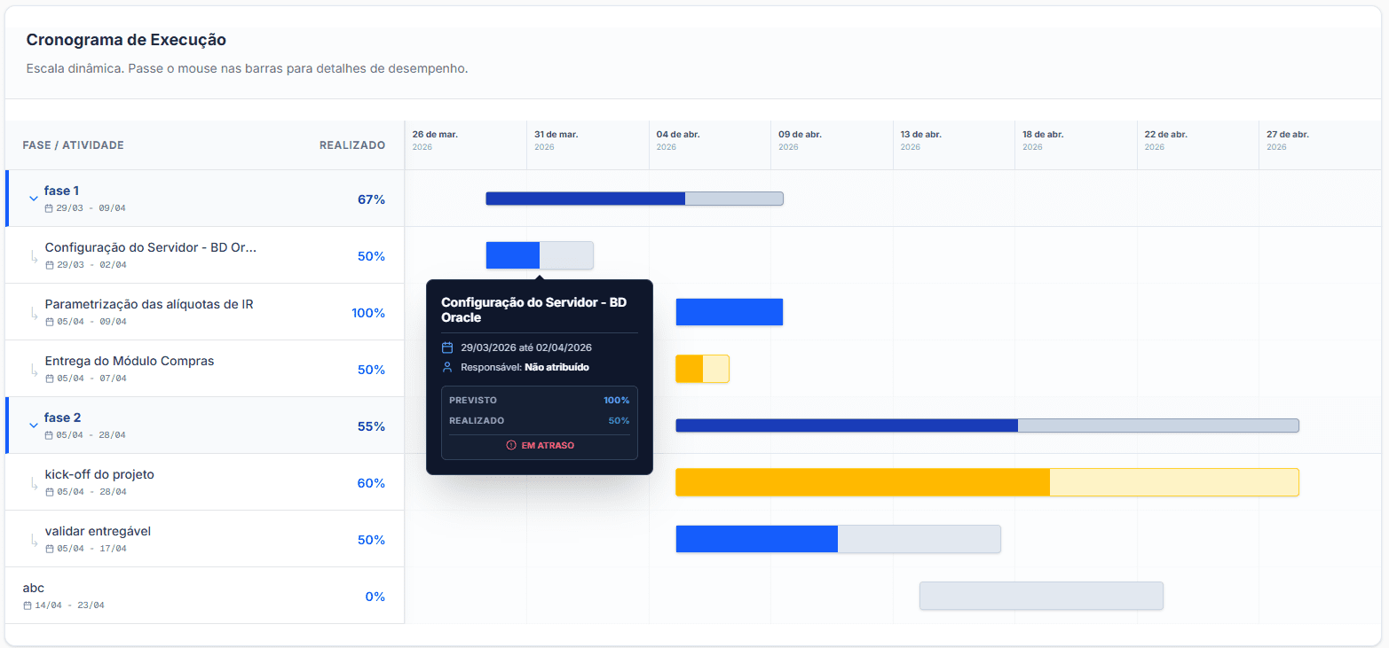Click kick-off do projeto yellow Gantt bar
This screenshot has height=648, width=1389.
[x=987, y=482]
